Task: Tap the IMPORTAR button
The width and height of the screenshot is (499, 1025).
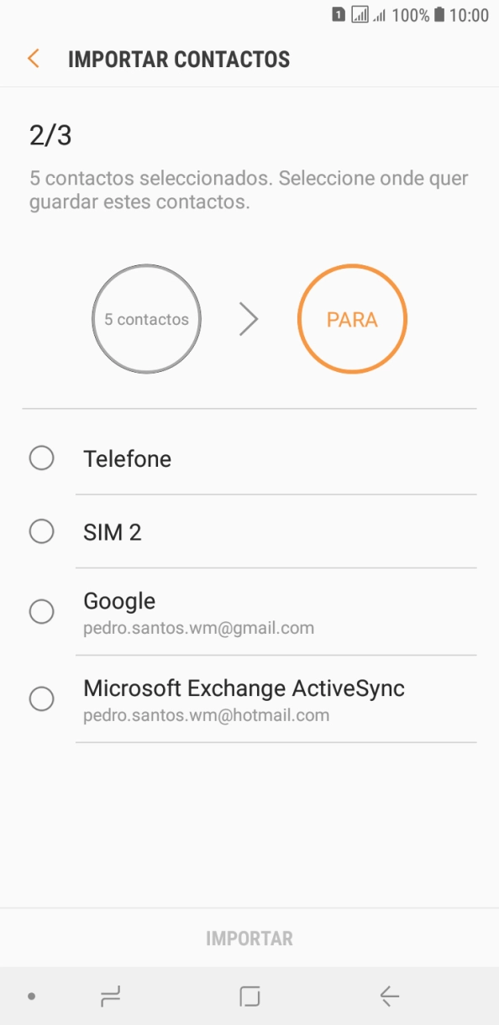Action: (x=249, y=938)
